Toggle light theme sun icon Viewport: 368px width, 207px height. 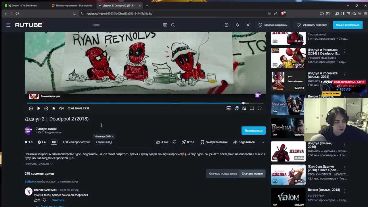tap(248, 25)
